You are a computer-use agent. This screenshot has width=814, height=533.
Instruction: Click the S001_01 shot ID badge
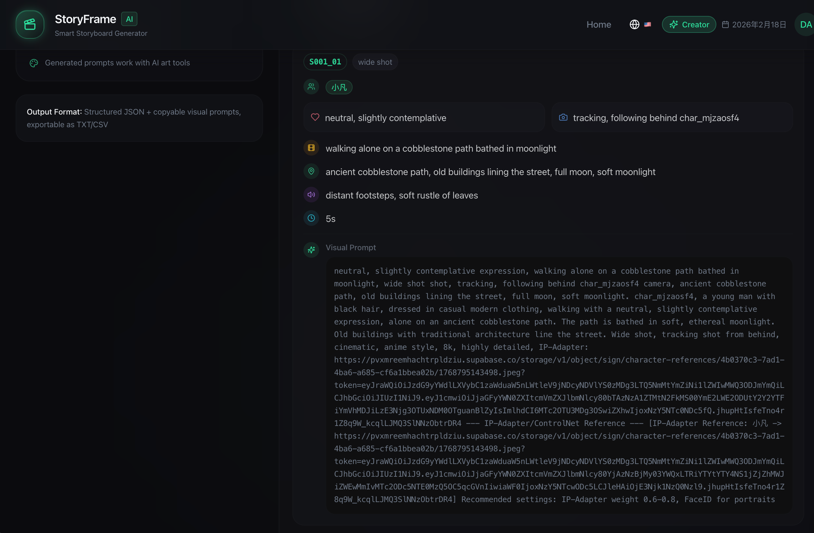coord(325,62)
